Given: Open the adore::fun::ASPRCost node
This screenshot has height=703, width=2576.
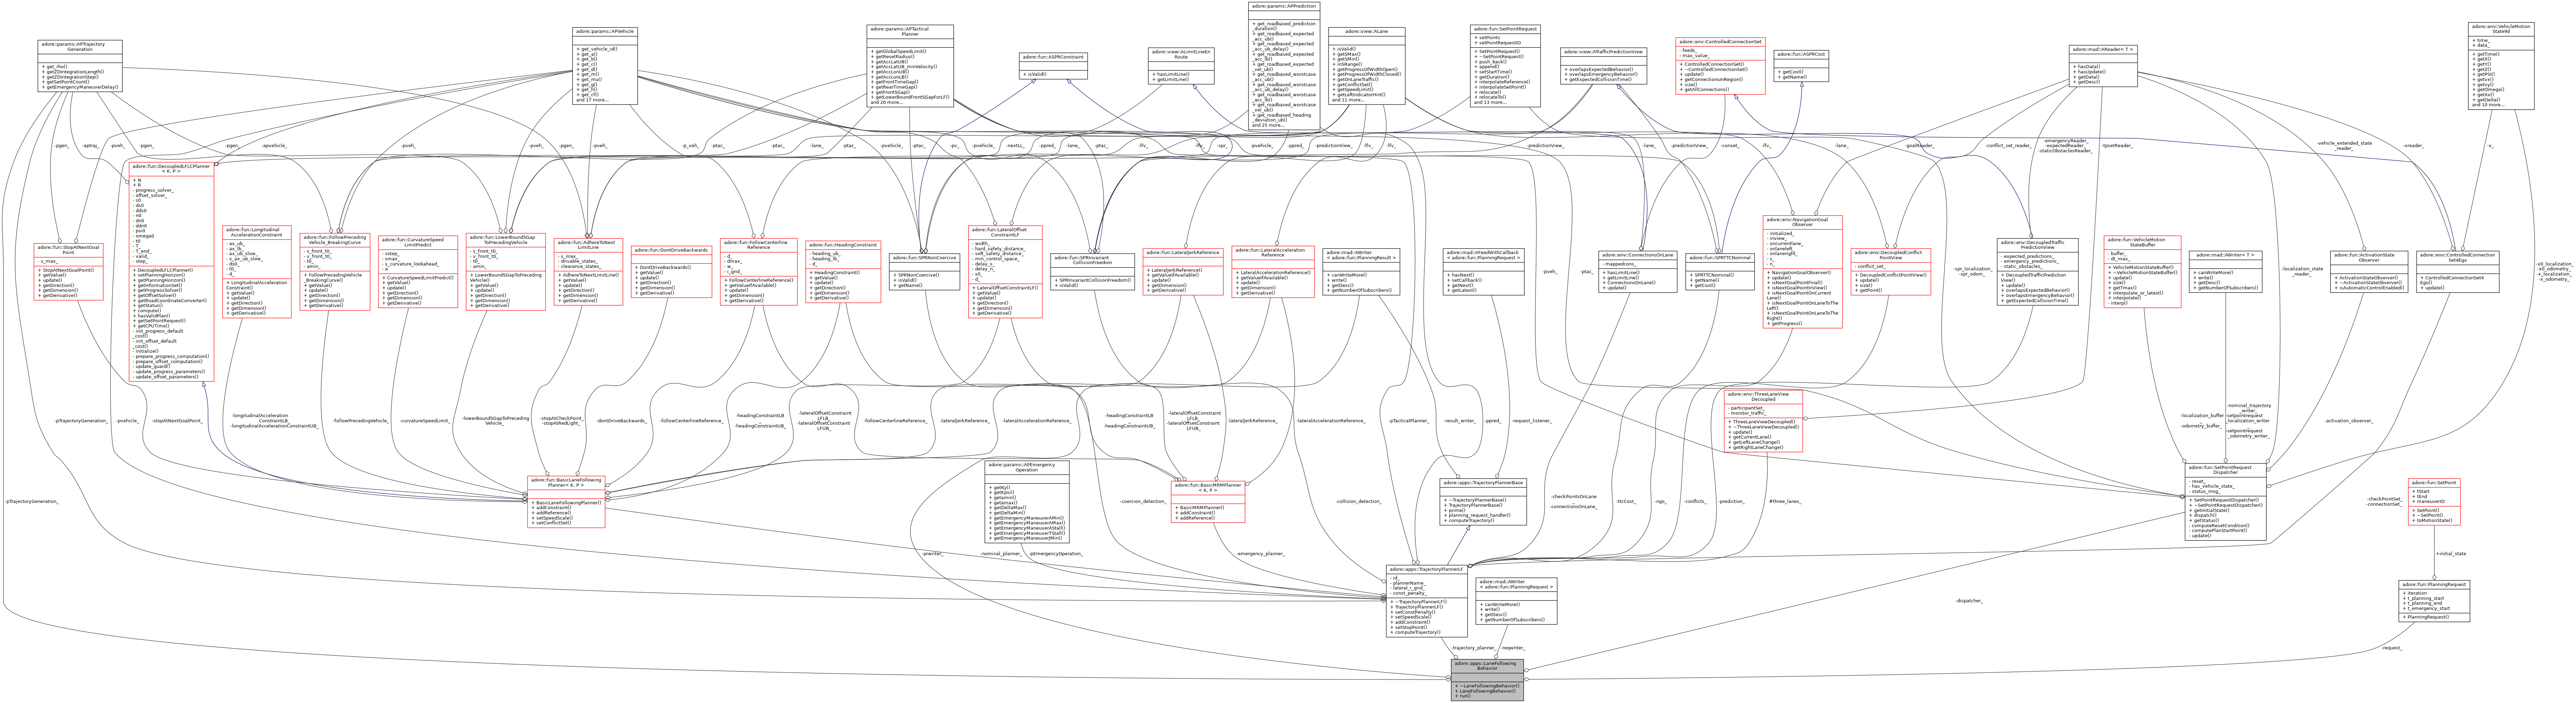Looking at the screenshot, I should (x=1801, y=66).
